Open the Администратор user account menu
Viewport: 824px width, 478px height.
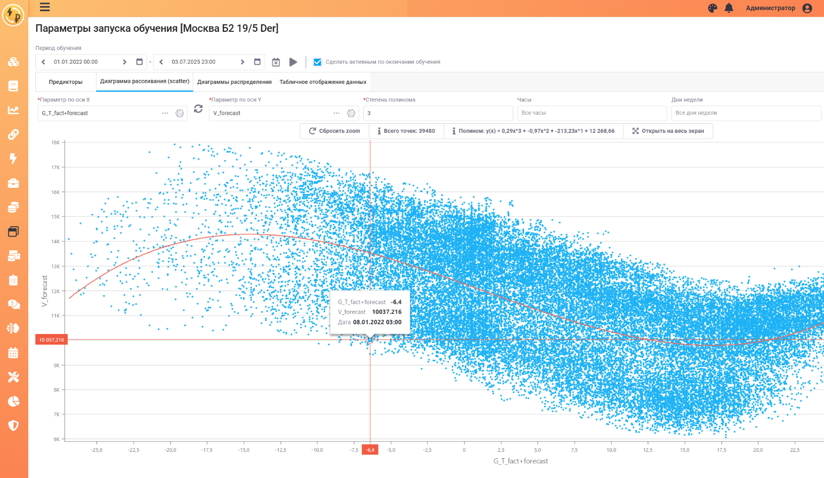(x=779, y=8)
